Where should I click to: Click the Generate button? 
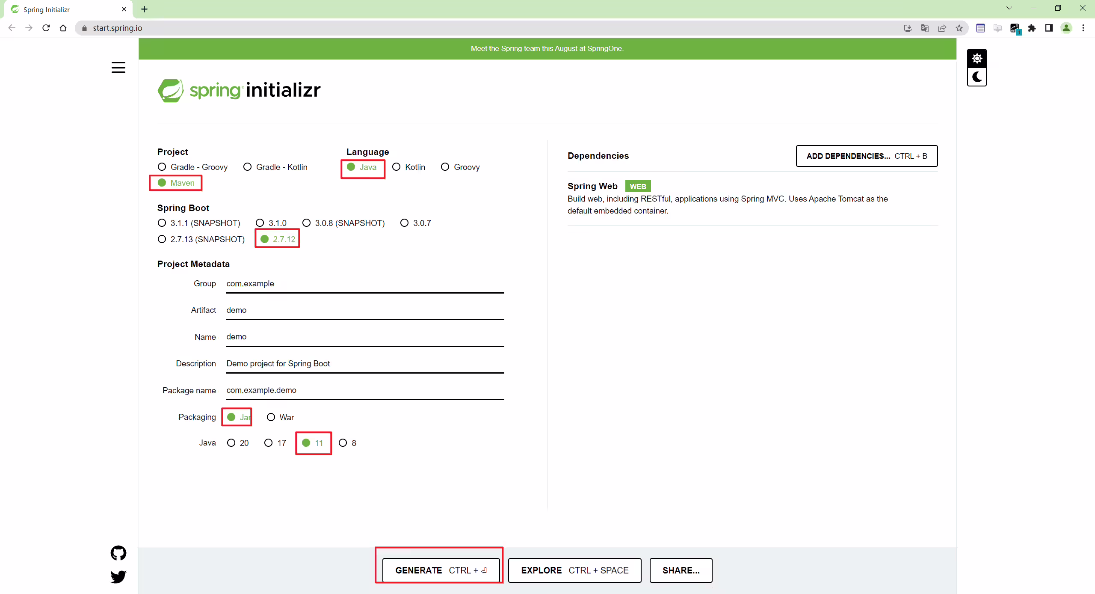click(x=441, y=570)
